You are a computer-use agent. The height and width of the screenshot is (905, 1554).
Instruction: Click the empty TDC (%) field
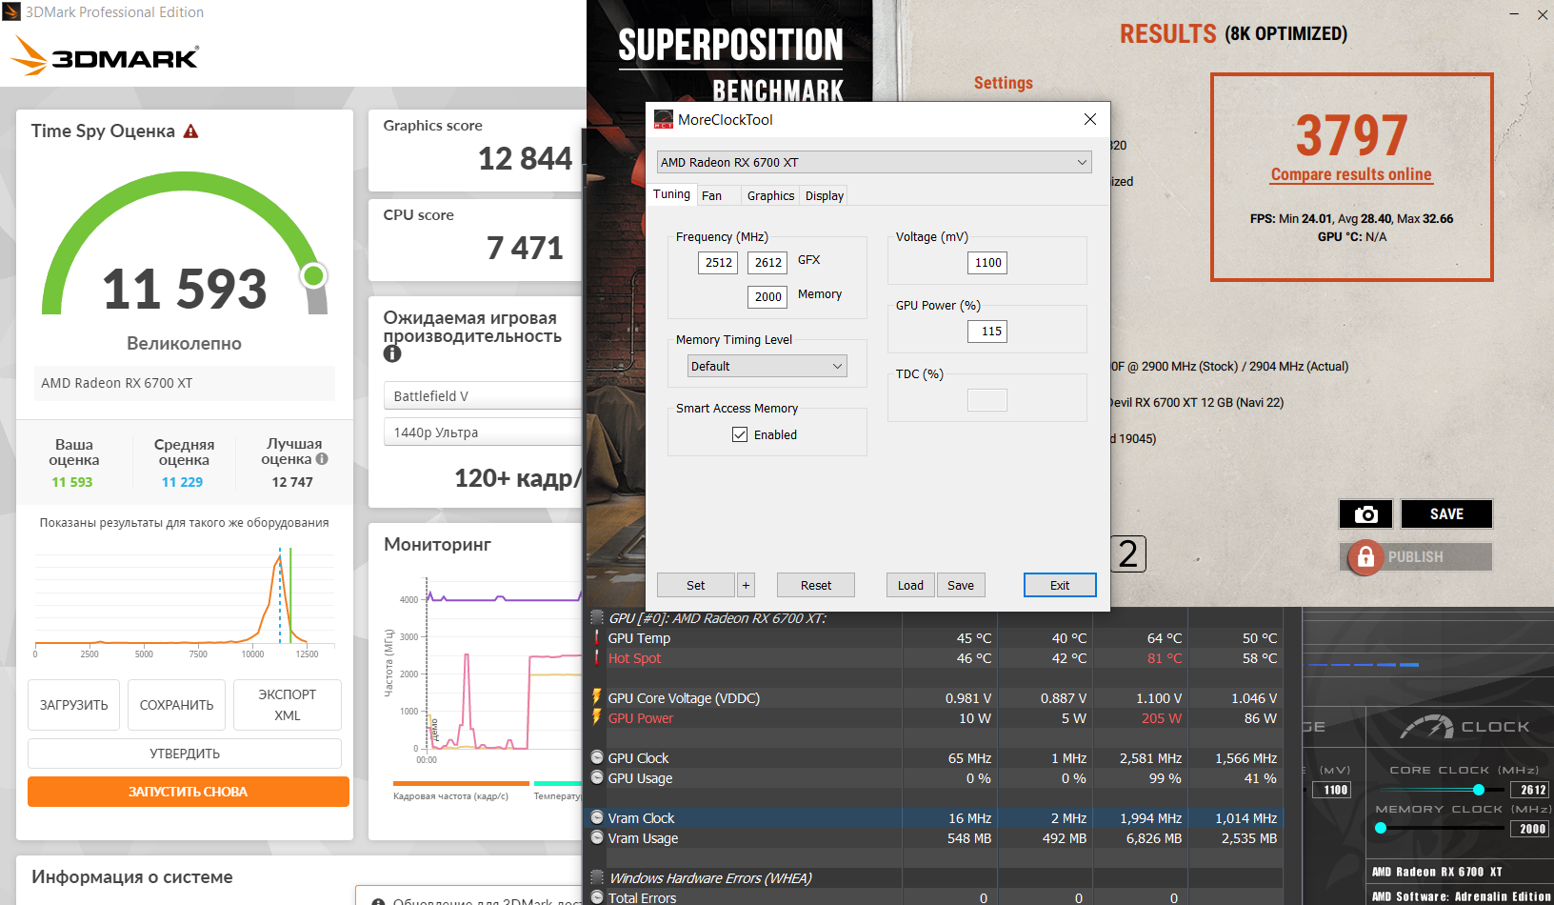987,400
